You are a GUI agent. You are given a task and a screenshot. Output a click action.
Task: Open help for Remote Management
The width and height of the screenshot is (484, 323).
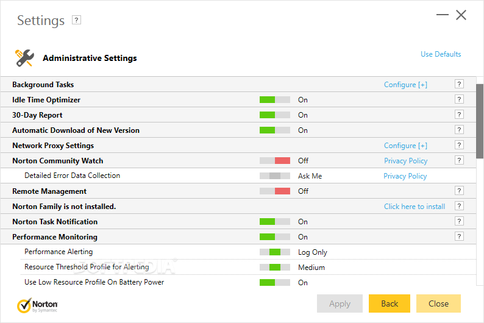pos(459,191)
